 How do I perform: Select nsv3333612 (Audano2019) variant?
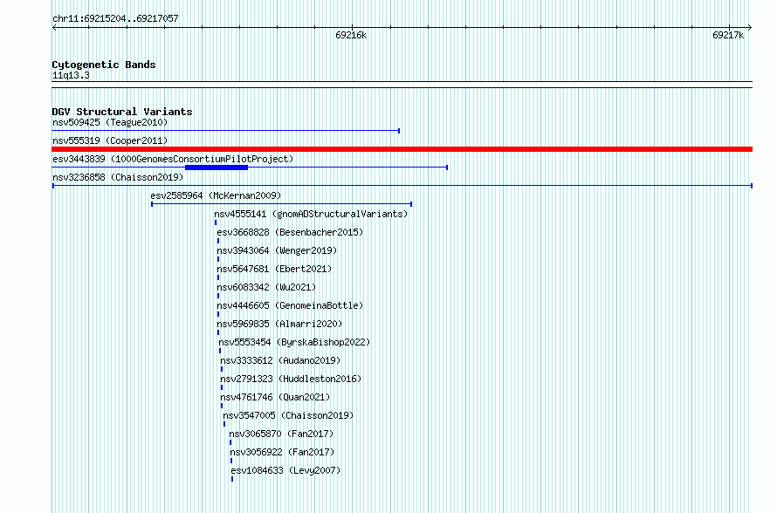click(280, 360)
